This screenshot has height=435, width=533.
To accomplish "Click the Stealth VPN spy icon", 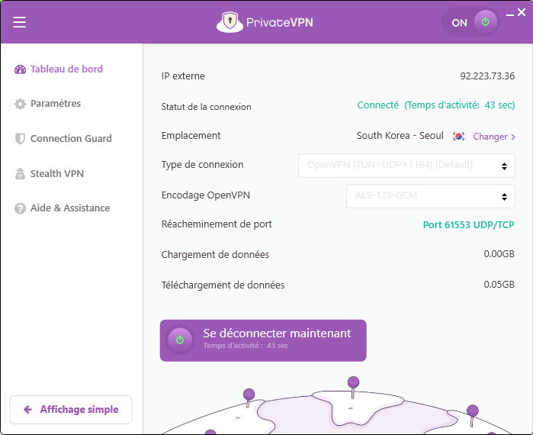I will click(x=20, y=173).
